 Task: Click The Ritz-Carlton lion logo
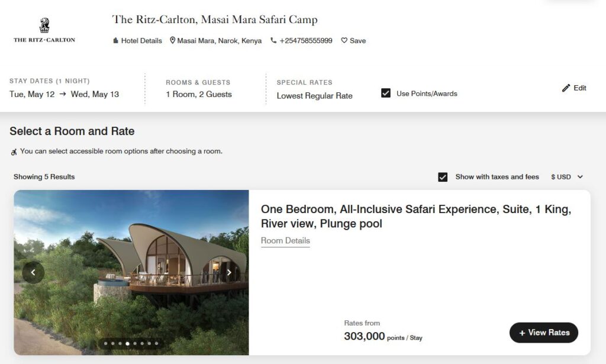pos(44,25)
